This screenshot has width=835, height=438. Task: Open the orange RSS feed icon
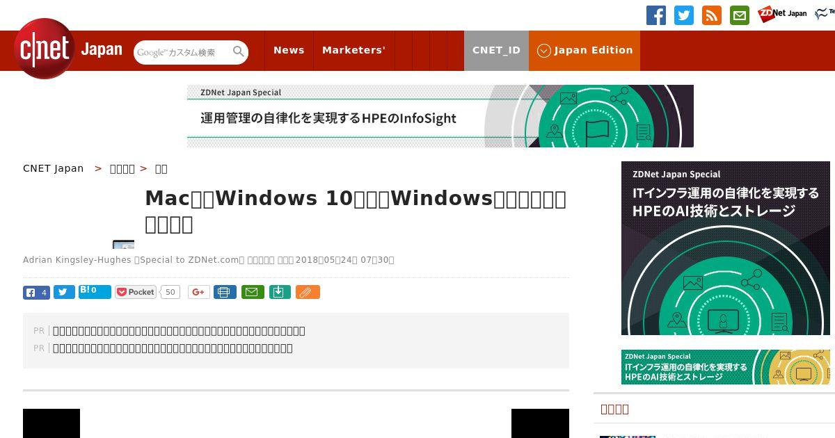click(x=712, y=15)
